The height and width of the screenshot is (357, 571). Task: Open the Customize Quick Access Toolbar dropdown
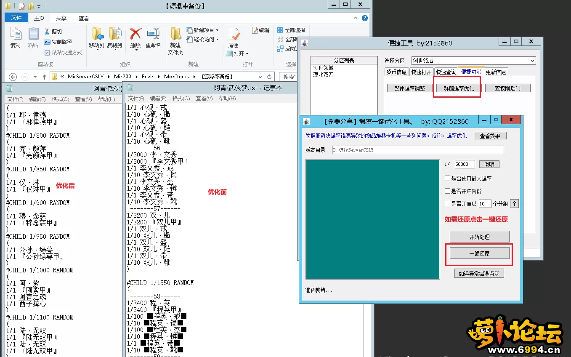coord(39,6)
